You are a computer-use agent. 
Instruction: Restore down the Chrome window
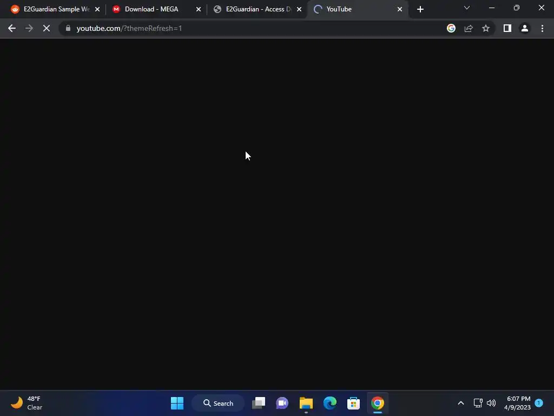pos(517,8)
